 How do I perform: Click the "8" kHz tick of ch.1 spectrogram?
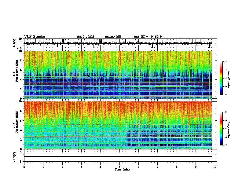coord(21,61)
